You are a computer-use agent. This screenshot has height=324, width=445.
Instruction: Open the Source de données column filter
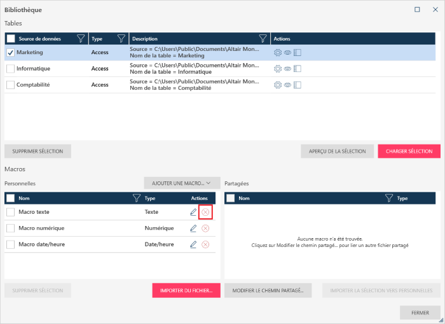coord(81,39)
